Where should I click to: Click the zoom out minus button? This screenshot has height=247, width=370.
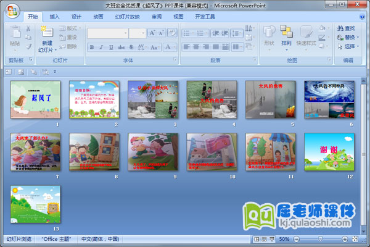pyautogui.click(x=296, y=238)
